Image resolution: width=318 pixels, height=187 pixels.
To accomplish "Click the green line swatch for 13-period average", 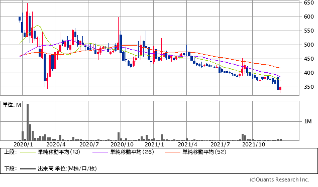I will [x=28, y=152].
